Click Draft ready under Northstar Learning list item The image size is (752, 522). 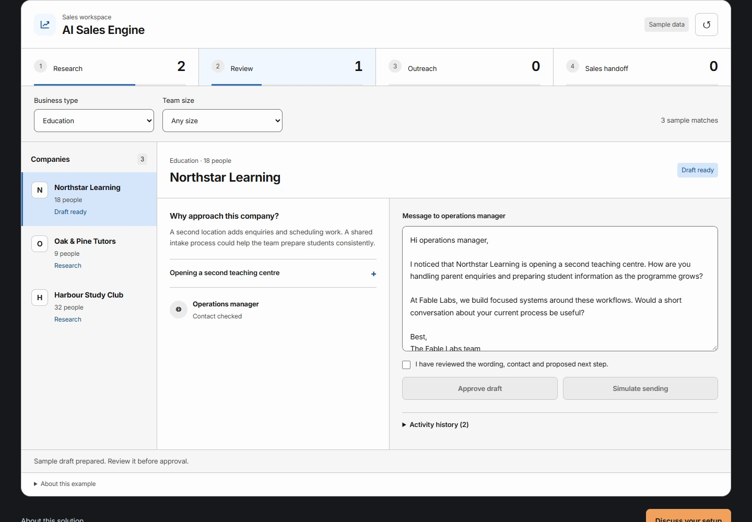pyautogui.click(x=70, y=212)
